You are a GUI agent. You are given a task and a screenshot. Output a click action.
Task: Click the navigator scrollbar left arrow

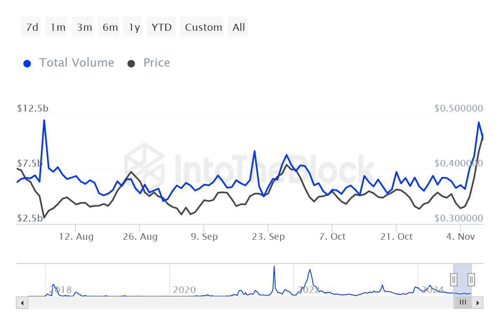point(22,303)
